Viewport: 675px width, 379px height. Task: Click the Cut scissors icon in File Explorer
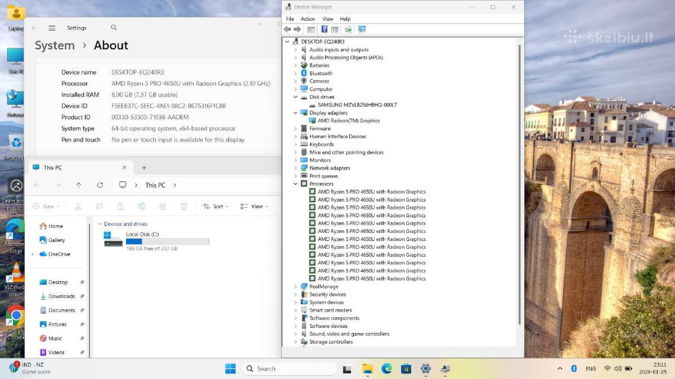click(x=78, y=206)
